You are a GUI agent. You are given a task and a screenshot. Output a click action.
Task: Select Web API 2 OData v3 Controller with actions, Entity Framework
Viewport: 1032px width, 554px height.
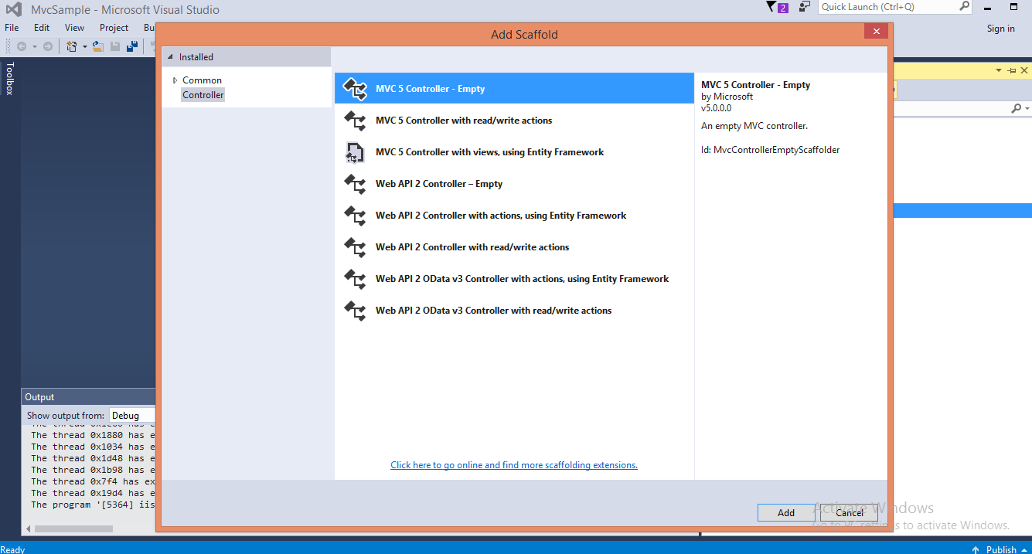[514, 279]
